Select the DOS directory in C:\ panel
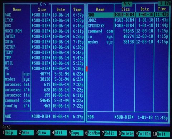Viewport: 172px width, 139px height. (44, 26)
